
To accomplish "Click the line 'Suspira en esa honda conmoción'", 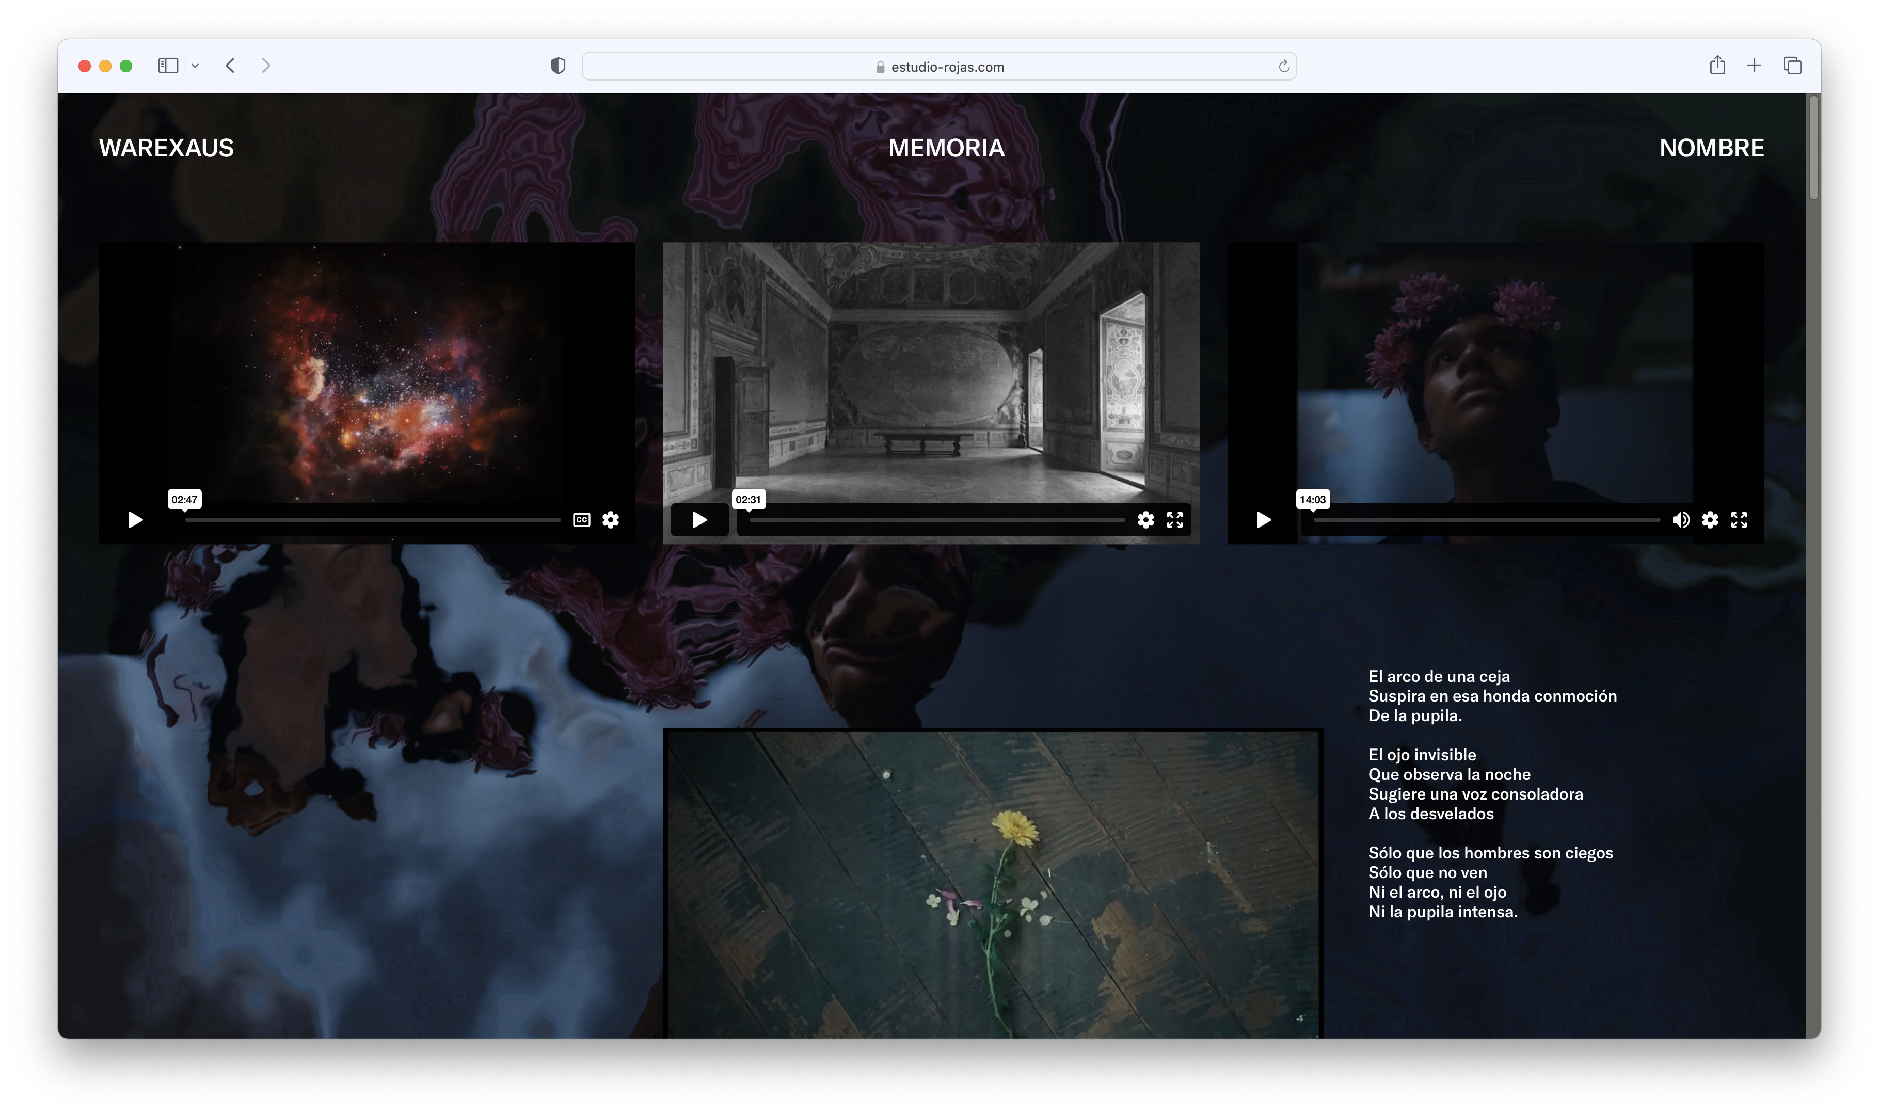I will 1492,696.
